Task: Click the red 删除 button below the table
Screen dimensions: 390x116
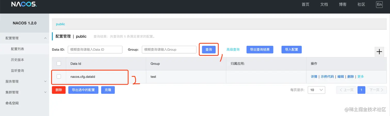Action: pyautogui.click(x=59, y=90)
